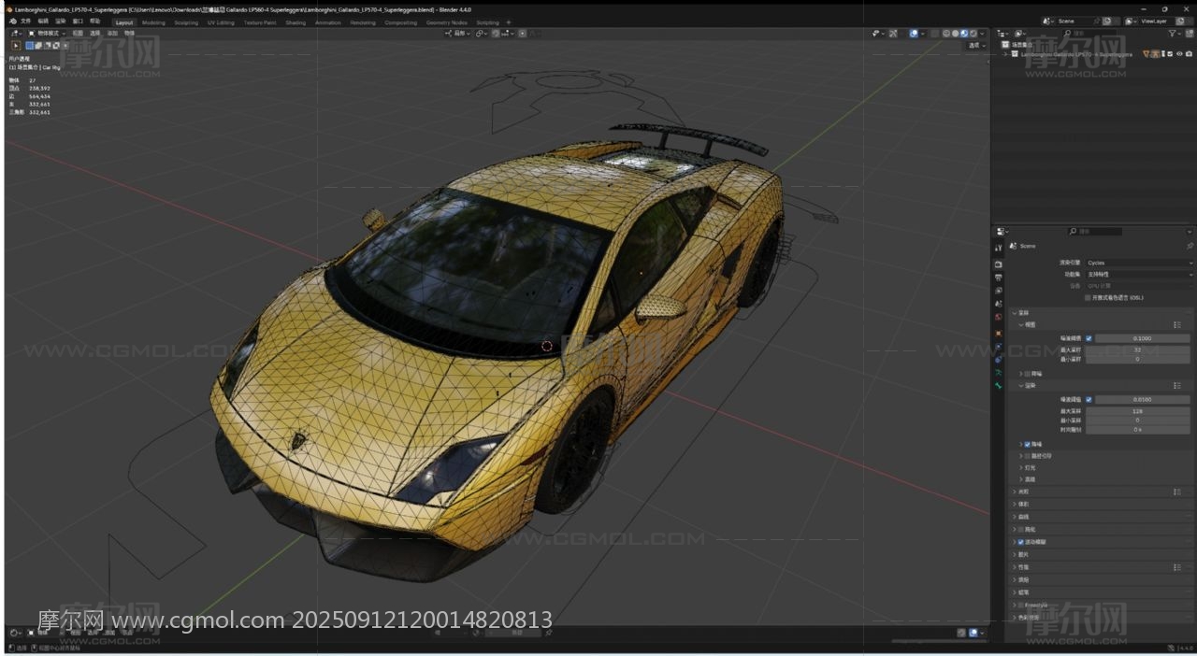Toggle proportional editing in viewport header
This screenshot has width=1197, height=656.
tap(522, 34)
